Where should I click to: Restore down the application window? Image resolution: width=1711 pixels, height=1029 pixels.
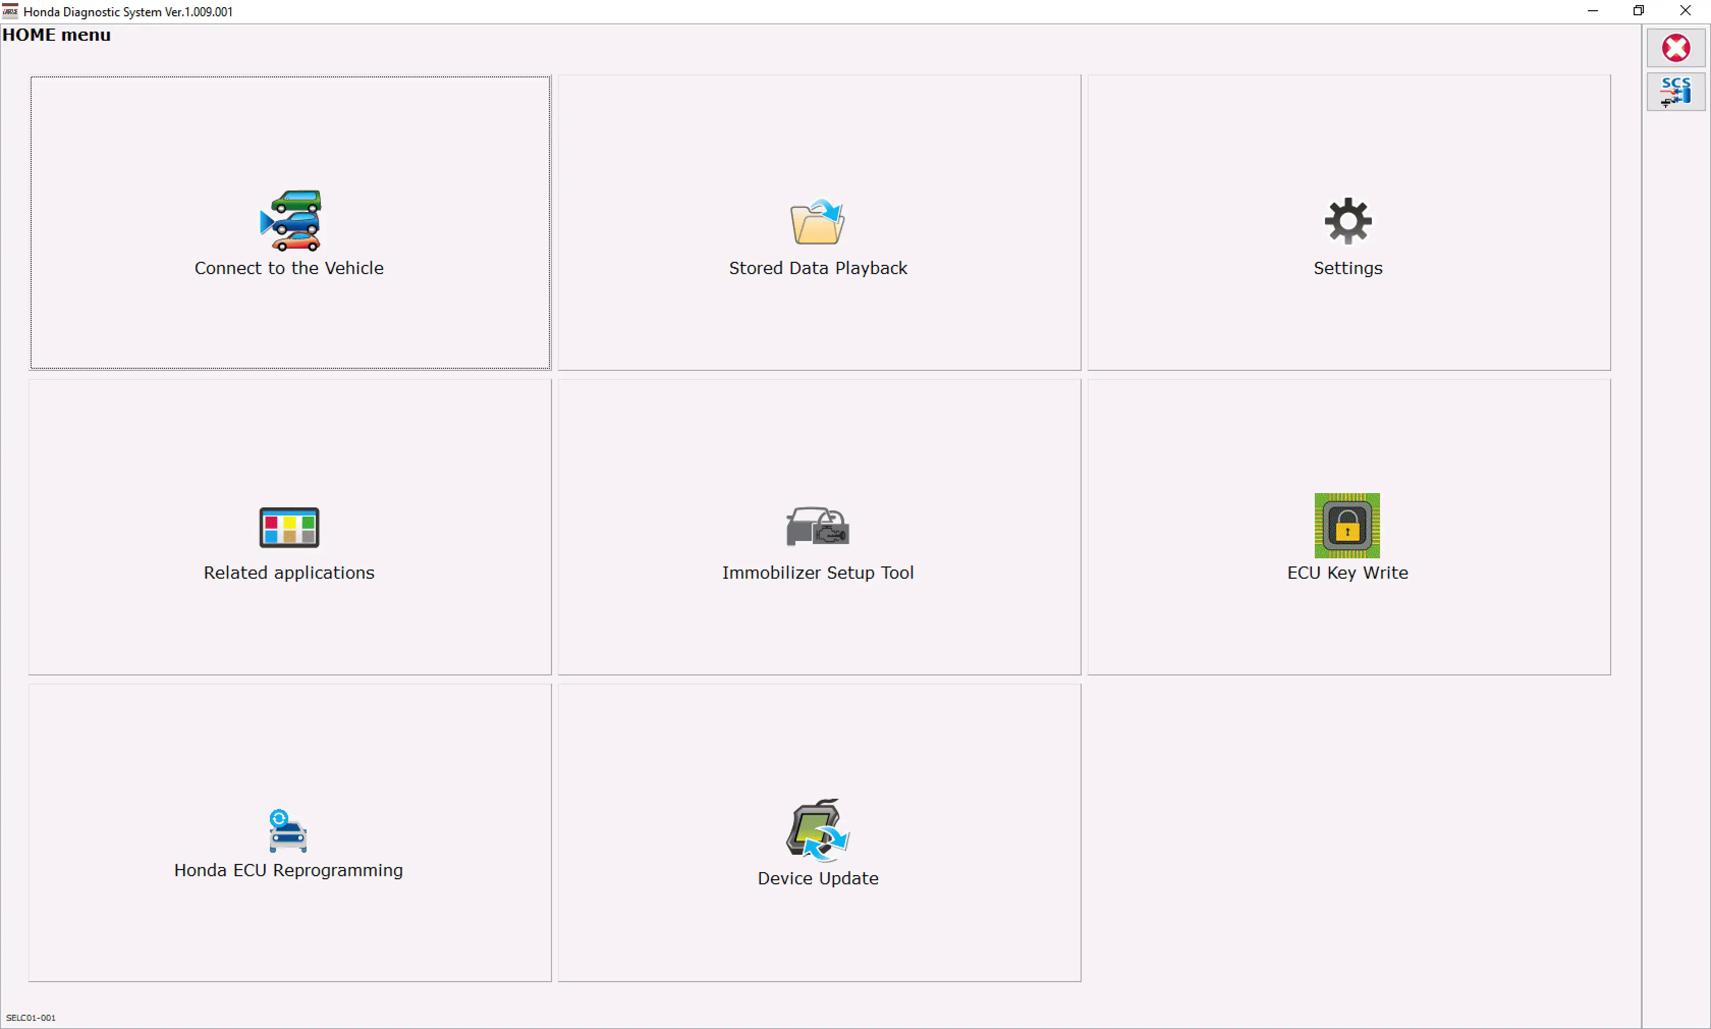[1638, 11]
